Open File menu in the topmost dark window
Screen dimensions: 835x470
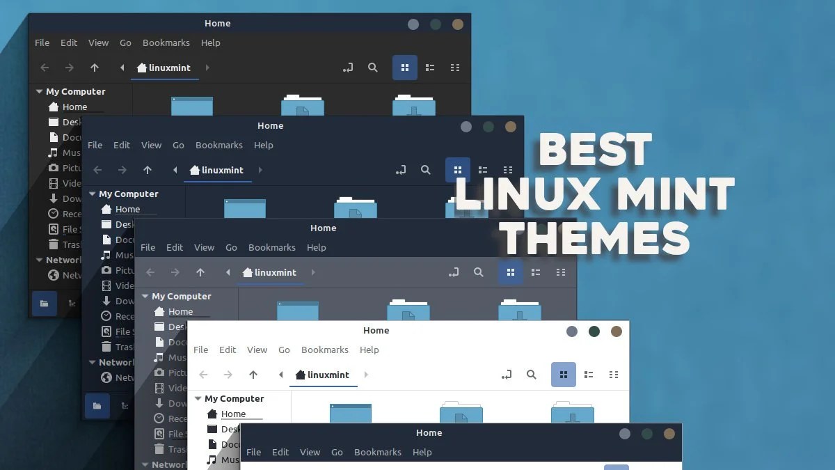tap(42, 42)
